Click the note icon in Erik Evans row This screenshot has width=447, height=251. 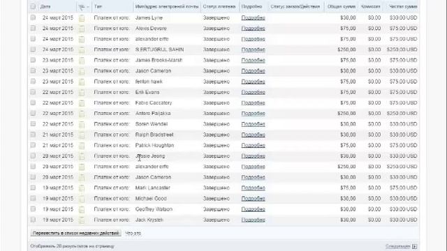[82, 93]
